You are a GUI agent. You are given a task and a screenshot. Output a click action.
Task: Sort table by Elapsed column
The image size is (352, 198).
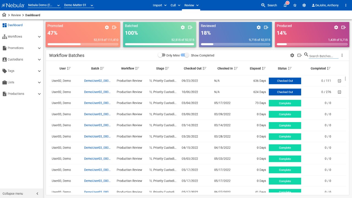coord(264,68)
